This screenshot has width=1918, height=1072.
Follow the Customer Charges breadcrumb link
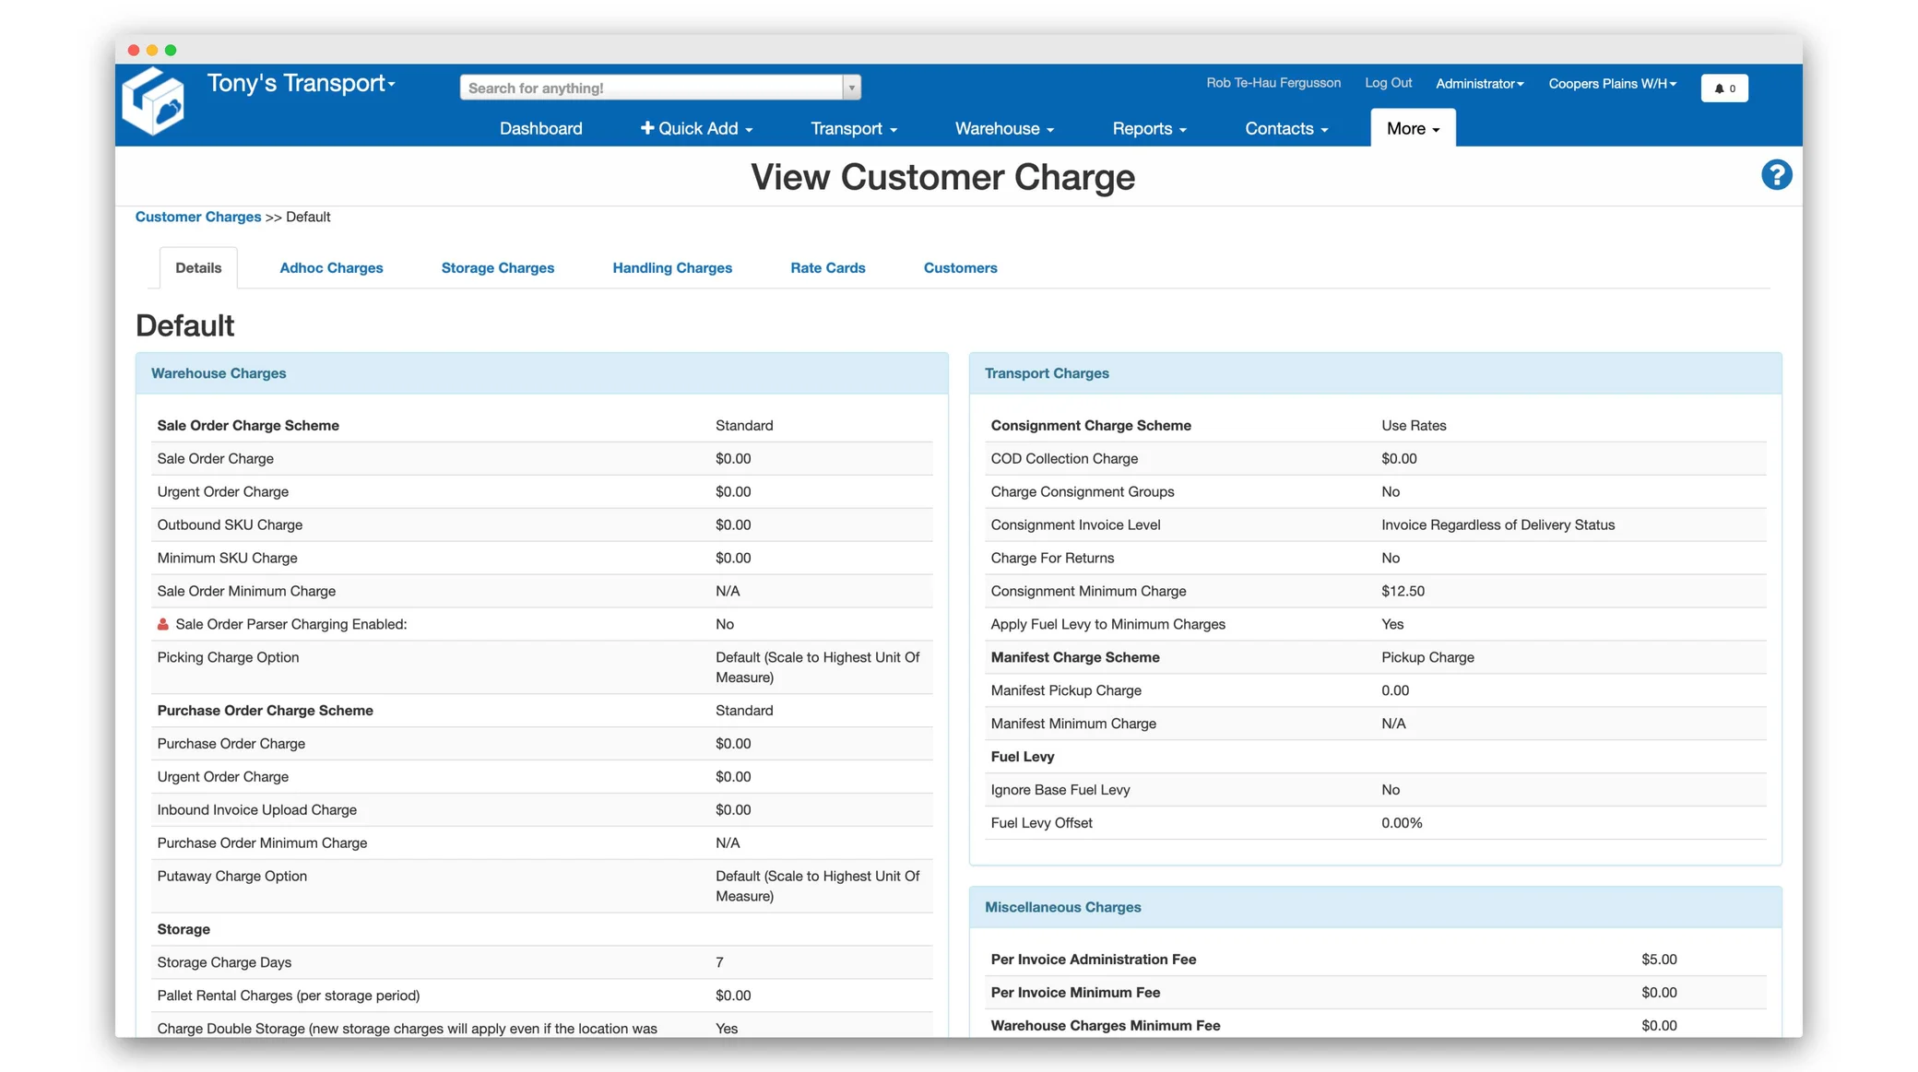(197, 218)
